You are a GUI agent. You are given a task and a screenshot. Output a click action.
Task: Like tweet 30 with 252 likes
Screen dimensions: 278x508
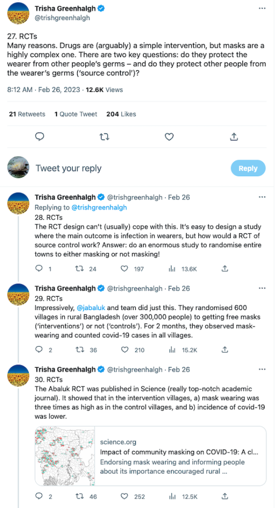coord(124,496)
